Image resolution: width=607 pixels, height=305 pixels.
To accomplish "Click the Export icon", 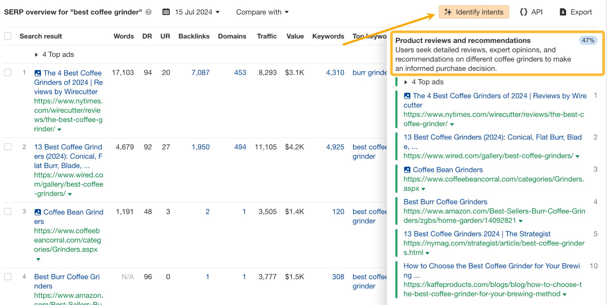I will [x=563, y=12].
